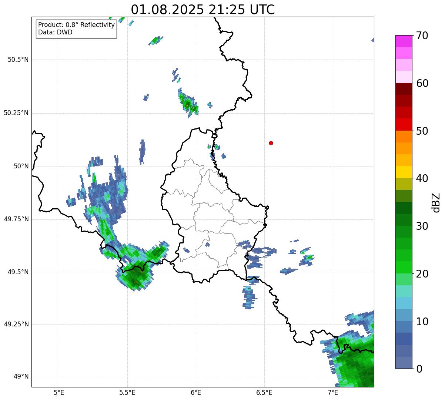Click the 6.5°E longitude label

point(264,393)
